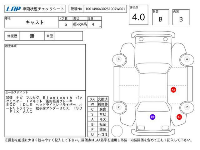Click the empty 車歴 field
The image size is (200, 150).
click(x=68, y=36)
